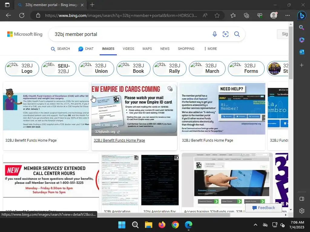Screen dimensions: 310x232
Task: Open Bing Chat sidebar button
Action: pyautogui.click(x=302, y=15)
